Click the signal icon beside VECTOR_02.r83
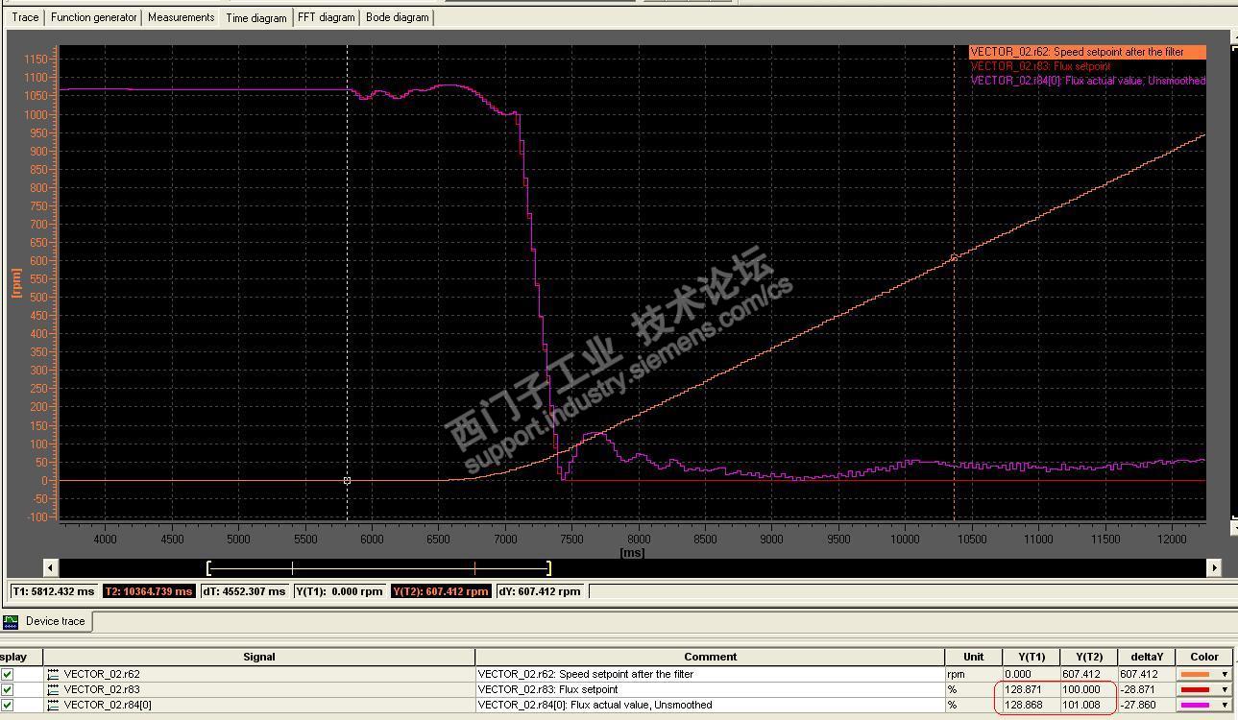This screenshot has height=720, width=1238. [54, 689]
